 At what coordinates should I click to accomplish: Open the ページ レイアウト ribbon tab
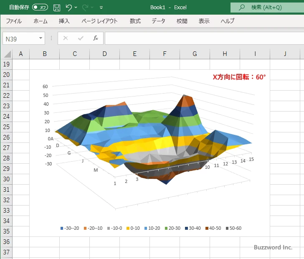(99, 21)
